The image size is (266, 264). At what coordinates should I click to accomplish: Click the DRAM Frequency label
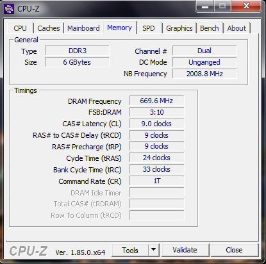94,101
